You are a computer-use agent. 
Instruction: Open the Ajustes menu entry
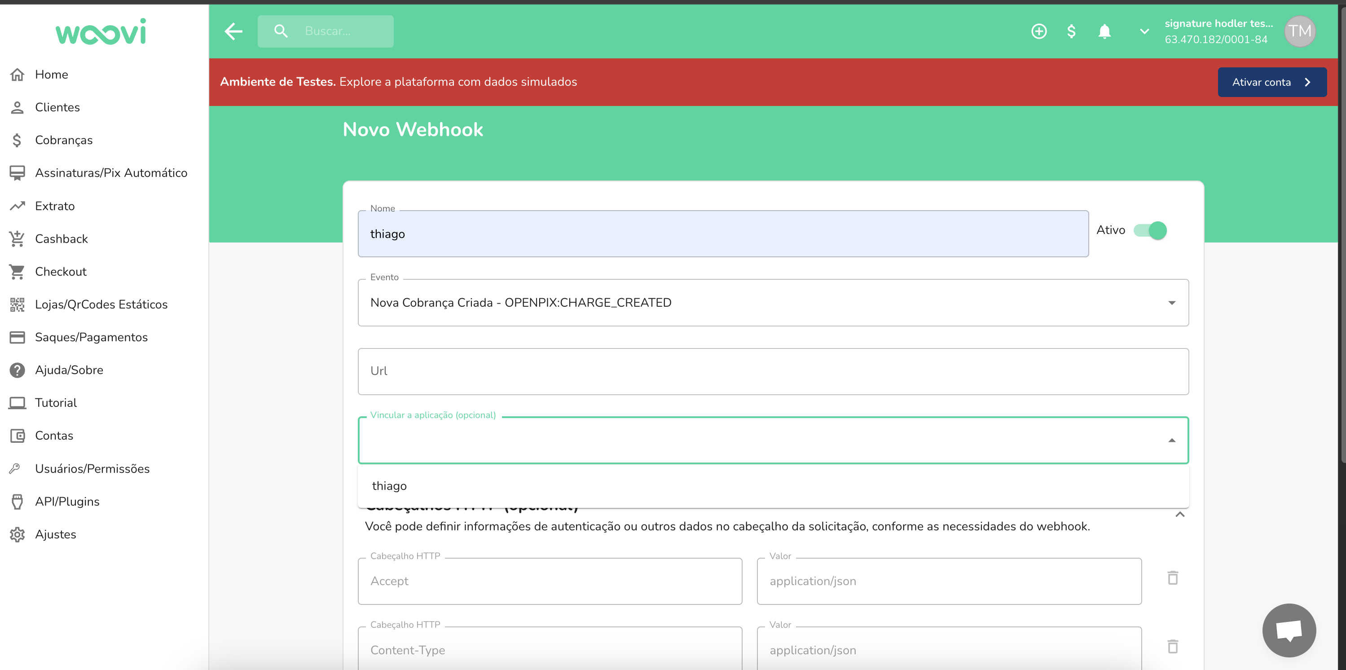[55, 534]
